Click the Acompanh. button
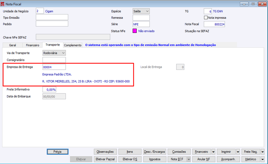The height and width of the screenshot is (164, 268). pyautogui.click(x=228, y=159)
